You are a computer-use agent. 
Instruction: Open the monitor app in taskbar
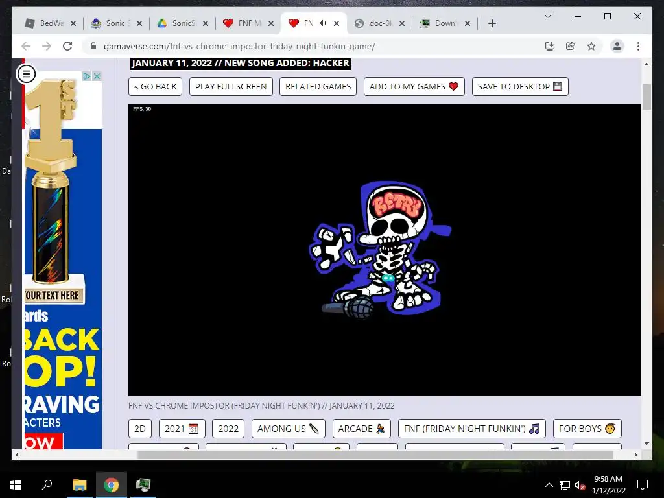(x=143, y=485)
